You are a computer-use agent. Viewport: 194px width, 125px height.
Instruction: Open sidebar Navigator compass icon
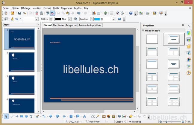coord(189,73)
